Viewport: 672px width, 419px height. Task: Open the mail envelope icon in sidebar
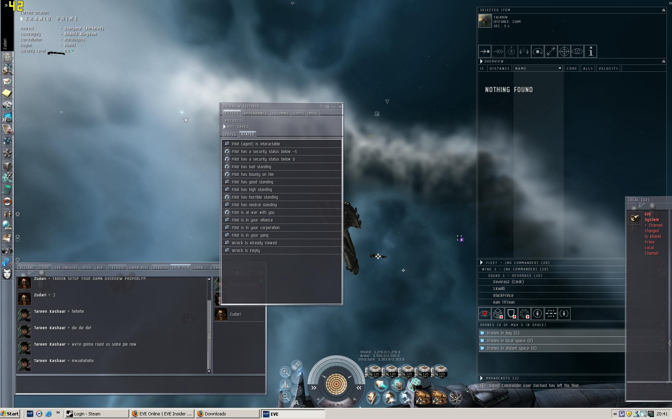[7, 81]
